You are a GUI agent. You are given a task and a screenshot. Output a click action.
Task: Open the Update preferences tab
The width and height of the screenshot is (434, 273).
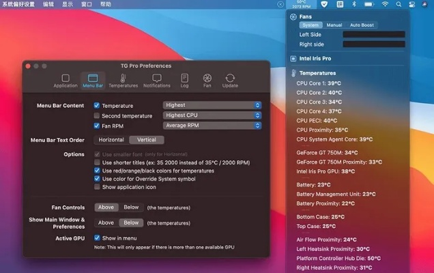tap(230, 81)
